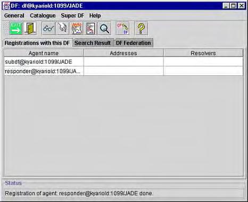Image resolution: width=248 pixels, height=202 pixels.
Task: Open the General menu
Action: click(x=14, y=15)
